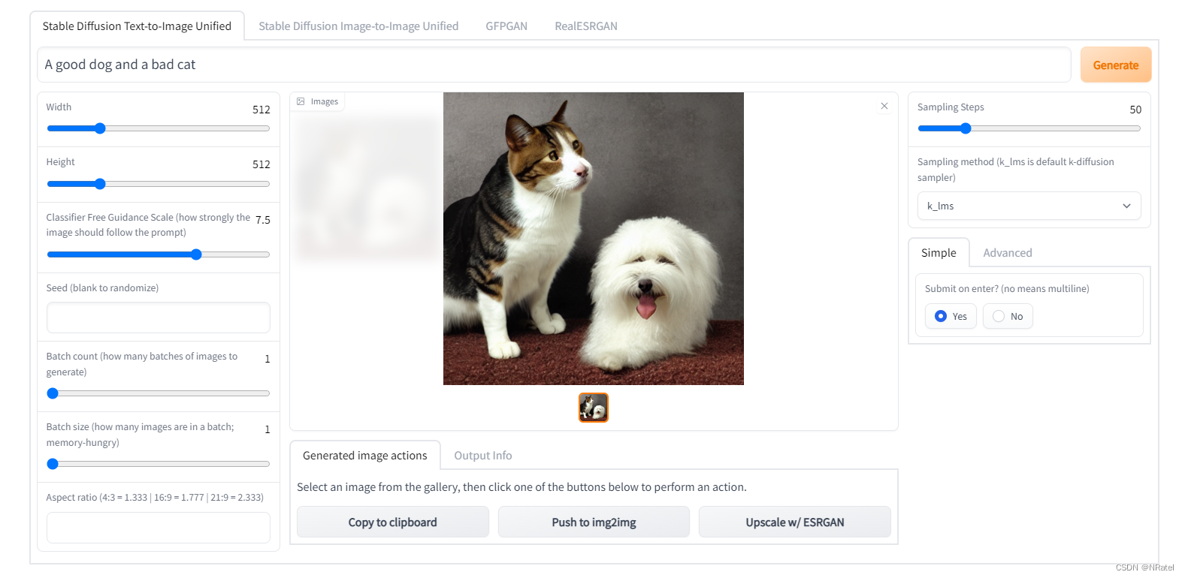This screenshot has width=1185, height=578.
Task: Close the image preview with the X
Action: coord(884,106)
